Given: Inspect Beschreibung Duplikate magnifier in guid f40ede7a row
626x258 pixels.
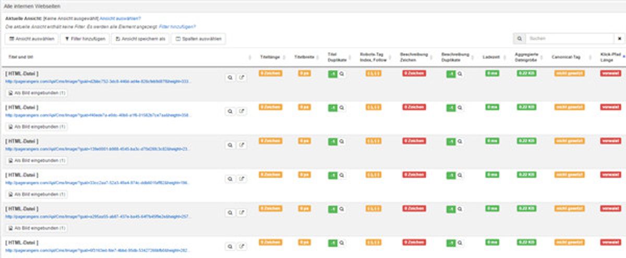Looking at the screenshot, I should [460, 108].
